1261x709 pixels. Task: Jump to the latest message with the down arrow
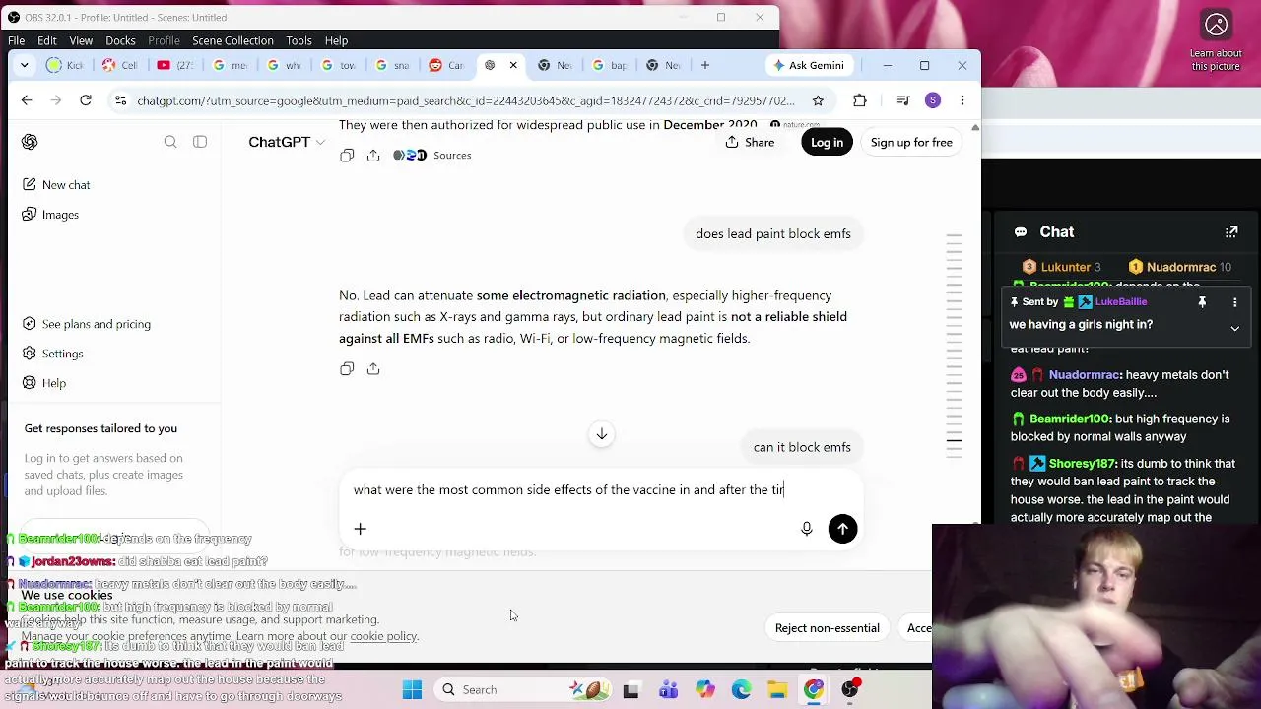click(601, 434)
